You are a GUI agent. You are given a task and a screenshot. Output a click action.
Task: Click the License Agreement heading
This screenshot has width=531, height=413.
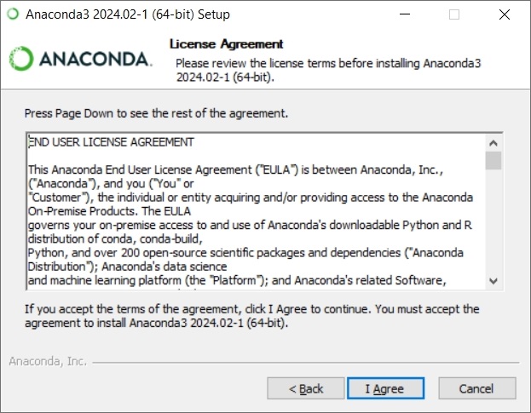pos(226,44)
